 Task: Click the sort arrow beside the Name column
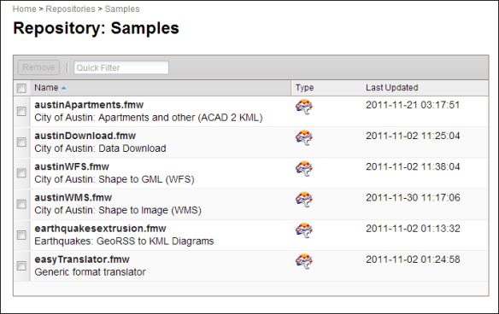click(63, 88)
